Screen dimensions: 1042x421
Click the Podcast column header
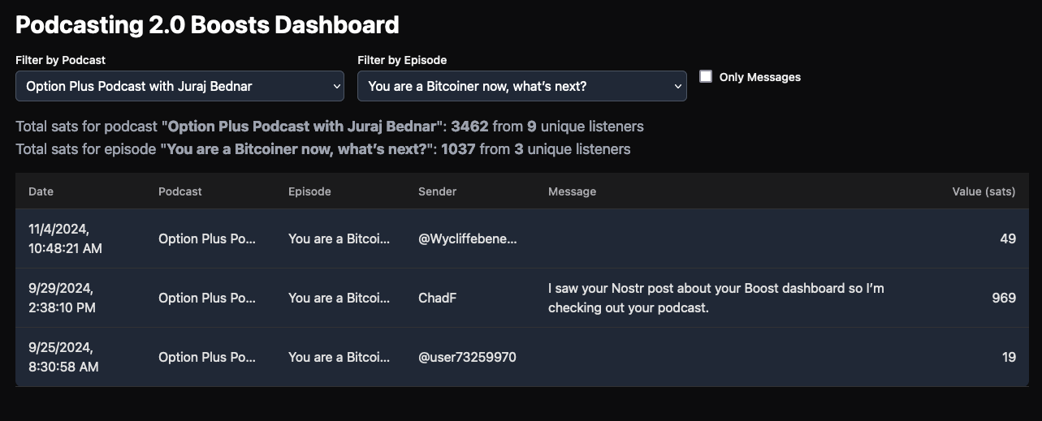coord(180,191)
